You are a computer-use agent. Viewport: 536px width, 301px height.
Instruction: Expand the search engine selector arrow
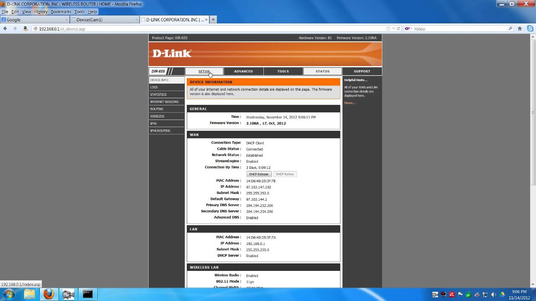tap(412, 29)
